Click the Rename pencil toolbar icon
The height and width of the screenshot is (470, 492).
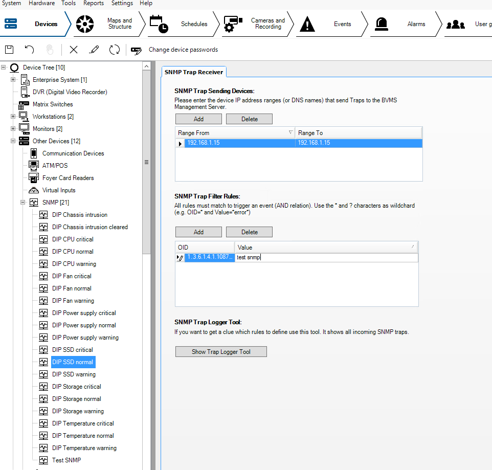pyautogui.click(x=94, y=50)
